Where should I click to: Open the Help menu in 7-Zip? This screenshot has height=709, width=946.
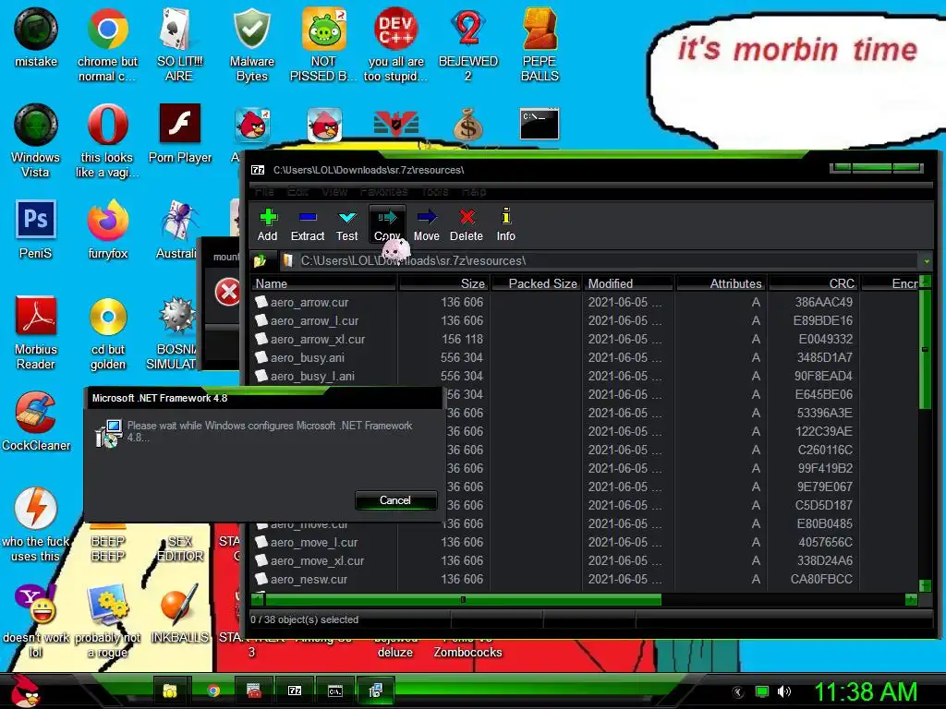tap(474, 192)
